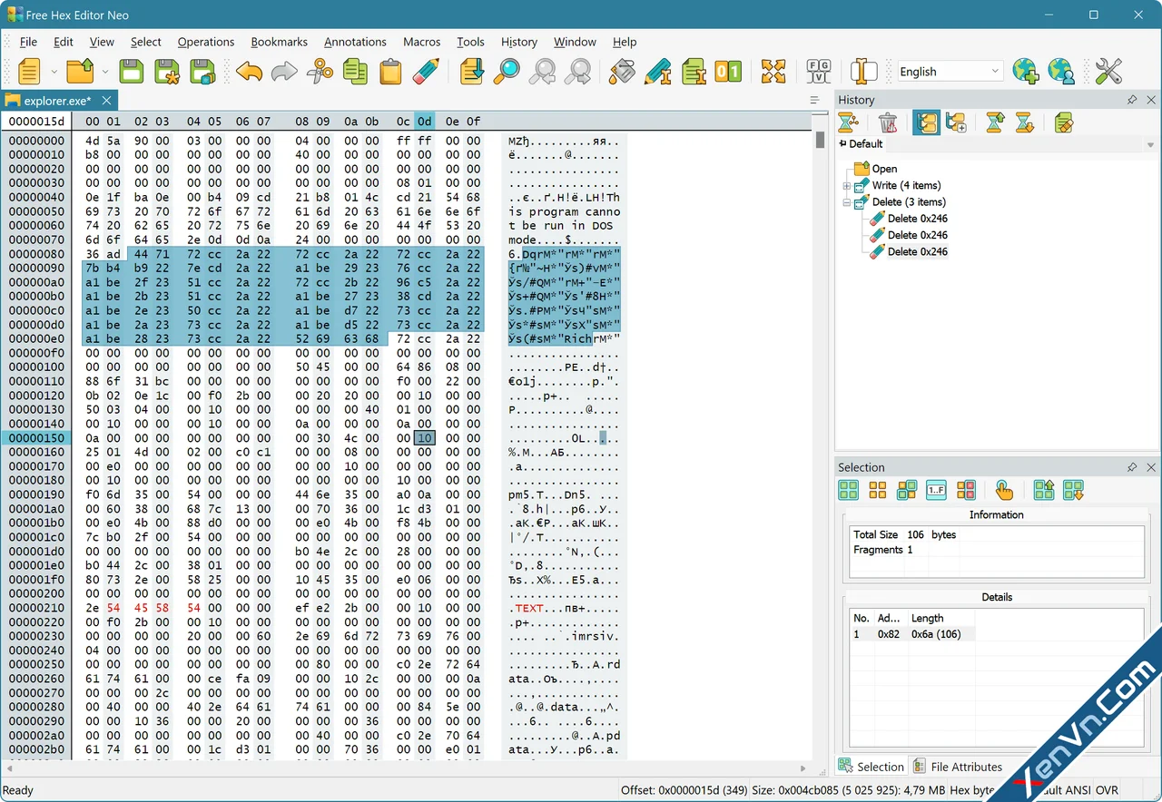The height and width of the screenshot is (802, 1162).
Task: Open the Macros menu
Action: (421, 42)
